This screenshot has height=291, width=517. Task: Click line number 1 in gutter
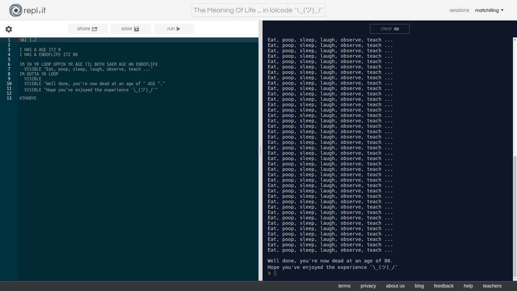[x=9, y=40]
